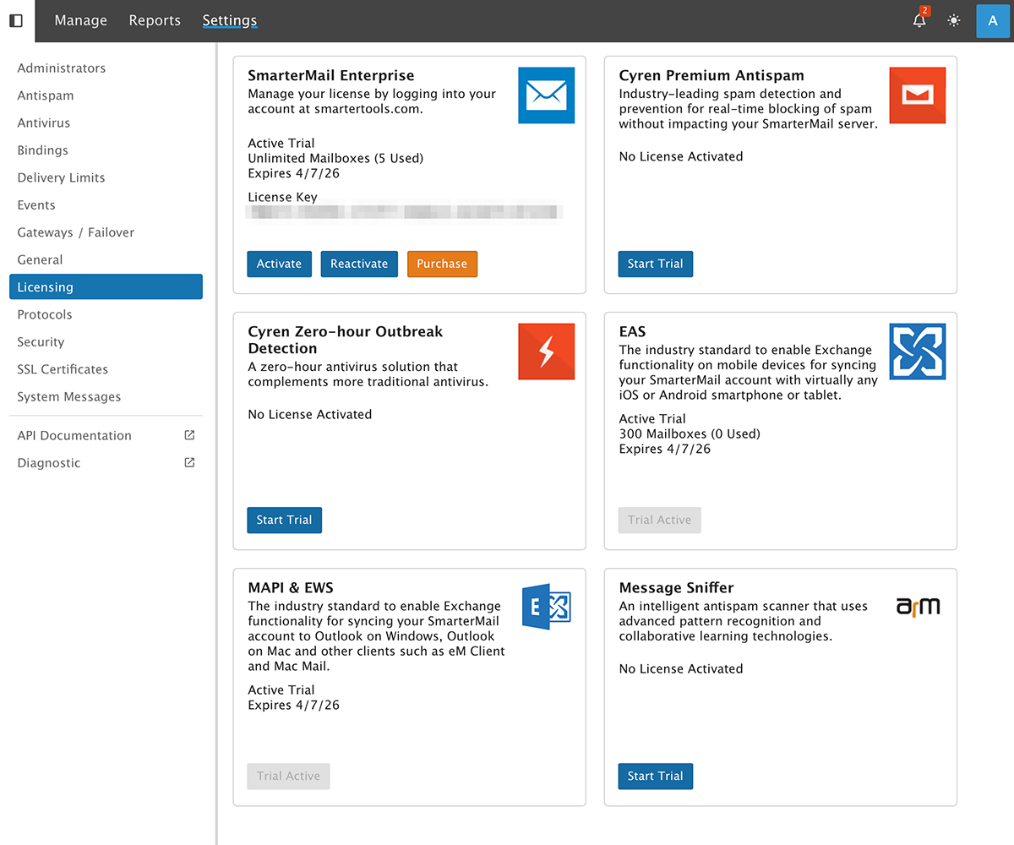Click the Message Sniffer arm logo

(918, 606)
